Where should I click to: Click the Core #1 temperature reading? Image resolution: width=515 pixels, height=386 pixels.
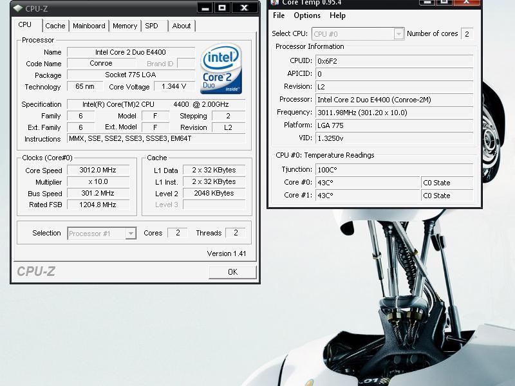(368, 196)
